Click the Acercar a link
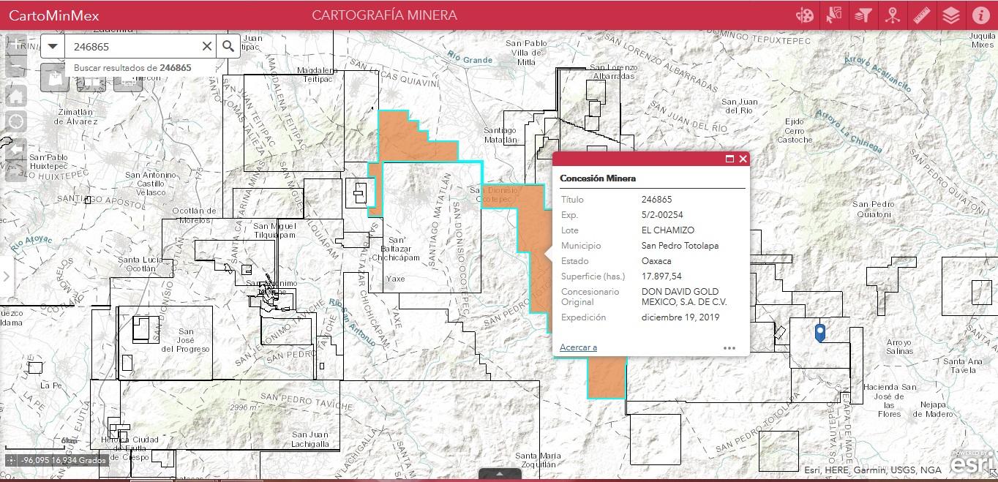The width and height of the screenshot is (998, 482). [578, 347]
